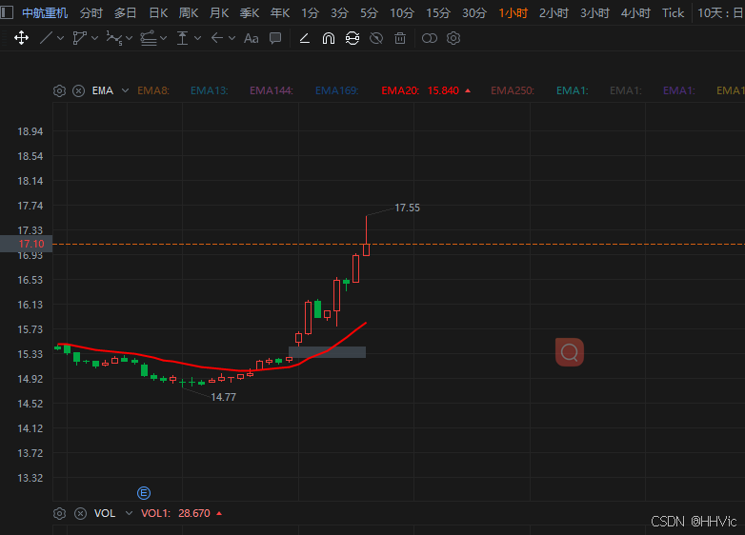This screenshot has width=745, height=535.
Task: Switch to 年K yearly tab
Action: pyautogui.click(x=280, y=12)
